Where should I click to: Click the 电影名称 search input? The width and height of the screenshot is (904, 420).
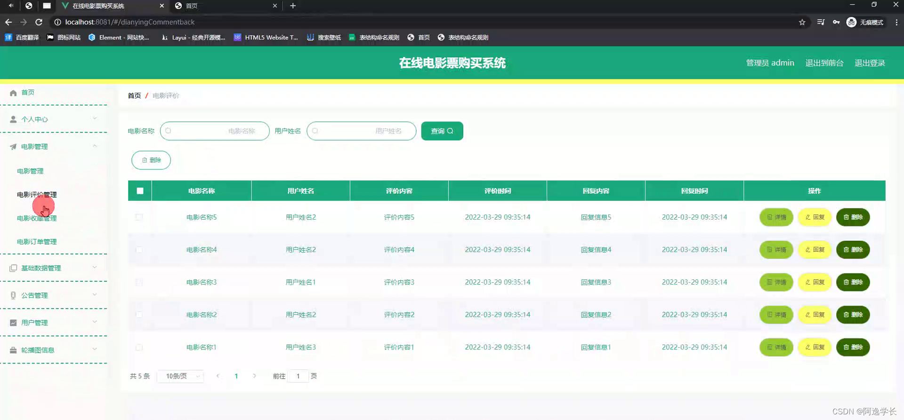215,131
